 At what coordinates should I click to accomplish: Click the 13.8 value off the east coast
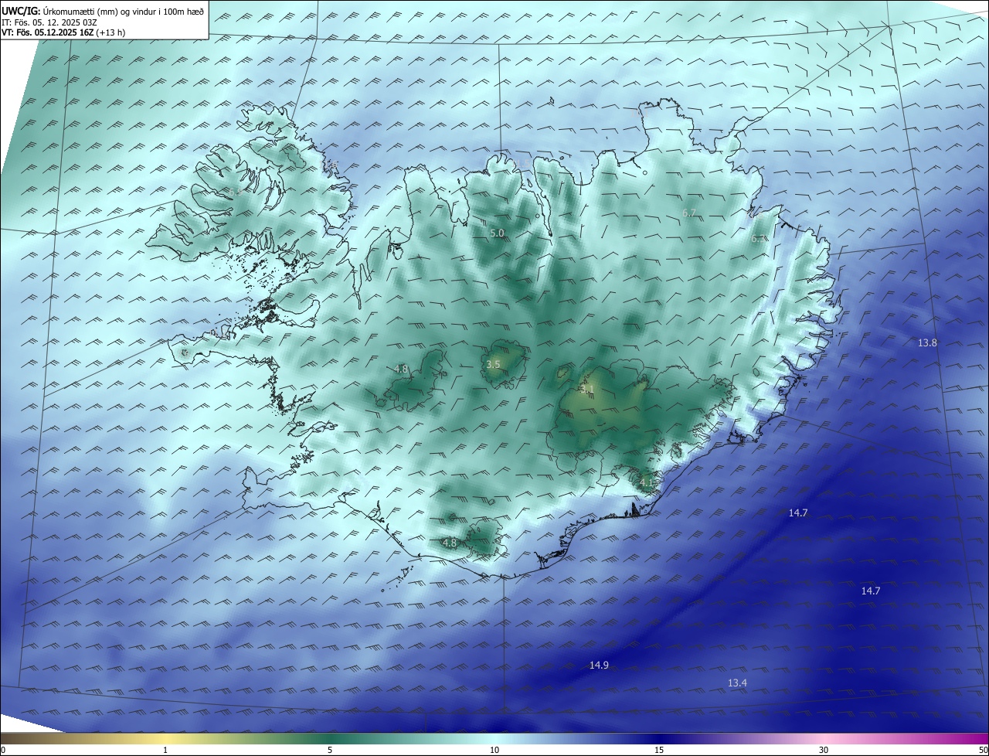(x=927, y=342)
